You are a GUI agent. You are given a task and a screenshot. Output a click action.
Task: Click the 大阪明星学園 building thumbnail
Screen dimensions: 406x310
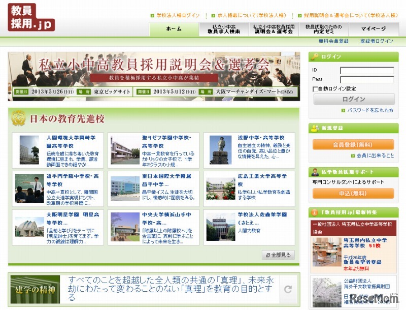(29, 227)
